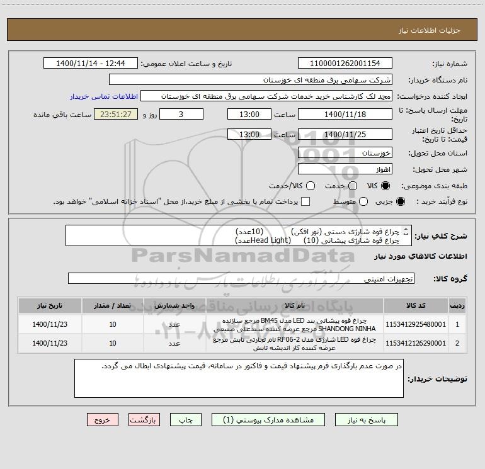This screenshot has height=469, width=485.
Task: Toggle the اسناد خزانه اسلامی payment checkbox
Action: (x=305, y=201)
